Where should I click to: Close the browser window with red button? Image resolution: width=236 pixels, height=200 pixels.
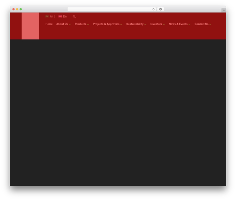pyautogui.click(x=14, y=9)
